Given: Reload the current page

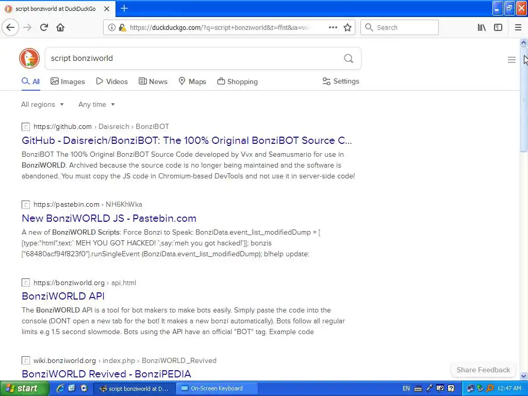Looking at the screenshot, I should click(x=44, y=27).
